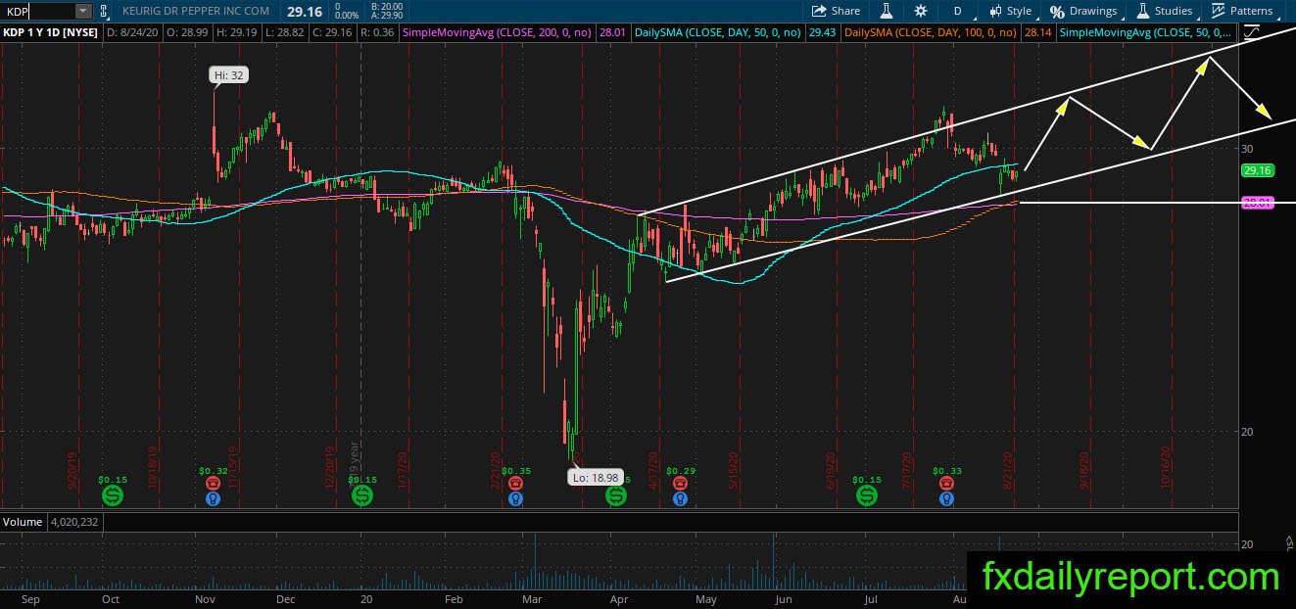Click the green dividend icon near $0.15 in September
The image size is (1296, 609).
click(x=113, y=496)
